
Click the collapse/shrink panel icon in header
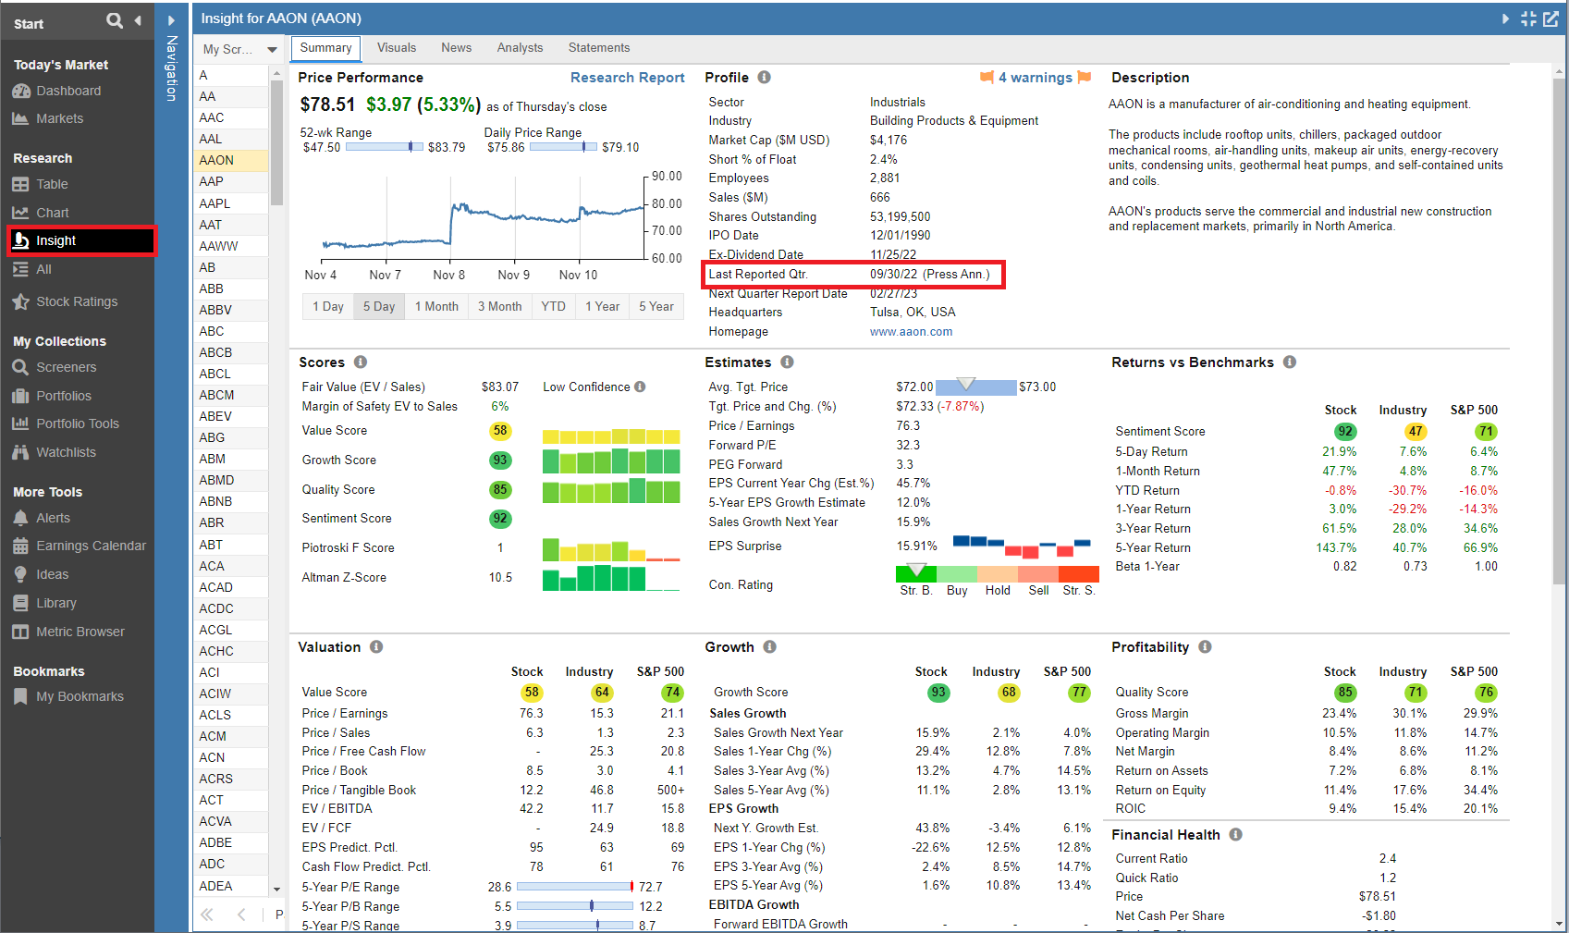click(1528, 18)
